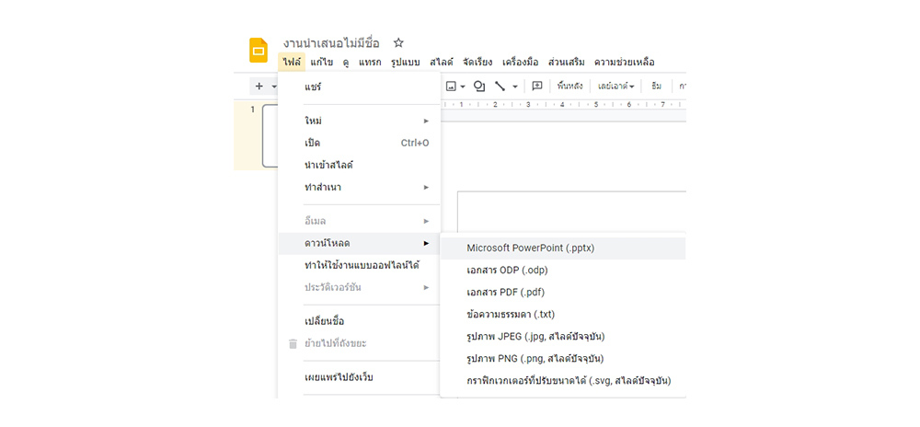Choose เปิด (Open) Ctrl+O in the File menu
The width and height of the screenshot is (920, 427).
[359, 144]
